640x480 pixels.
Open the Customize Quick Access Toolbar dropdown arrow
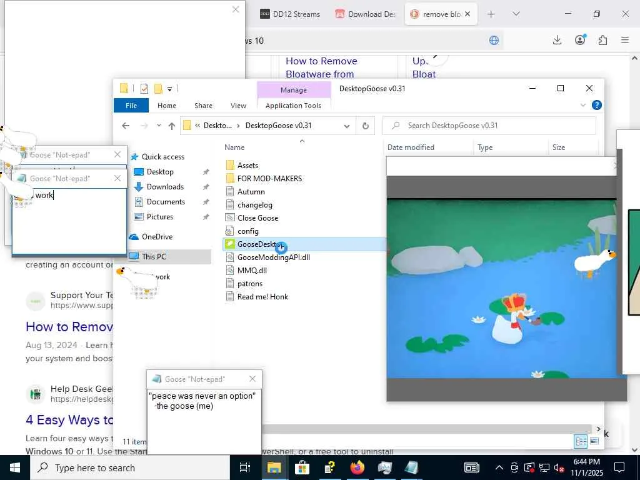coord(169,89)
